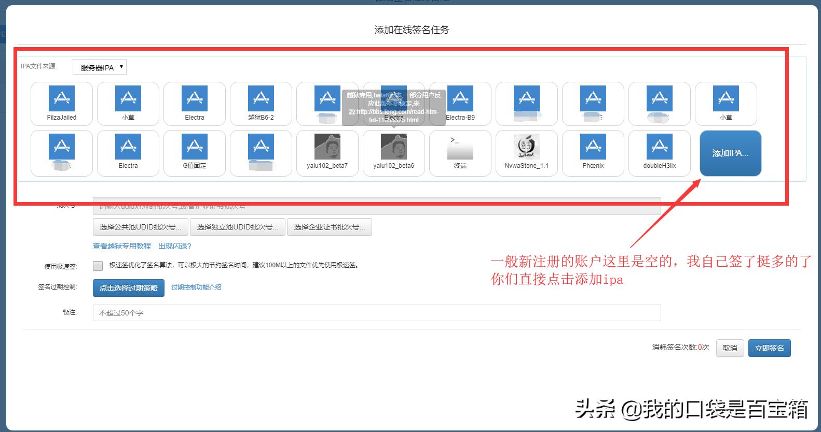Focus the 批次号 input field
This screenshot has height=432, width=821.
click(377, 206)
